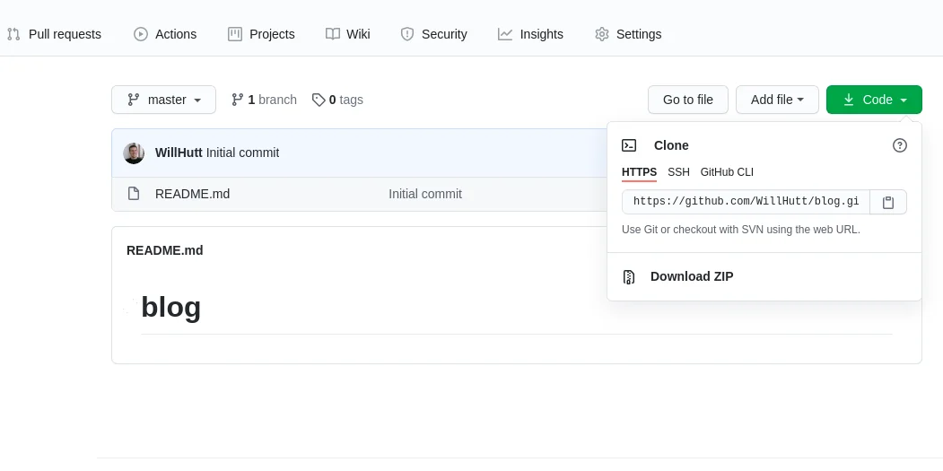Click the Clone heading text

[671, 145]
